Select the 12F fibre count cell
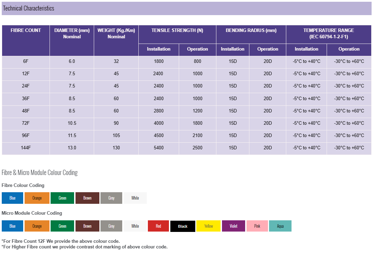373x253 pixels. 26,74
